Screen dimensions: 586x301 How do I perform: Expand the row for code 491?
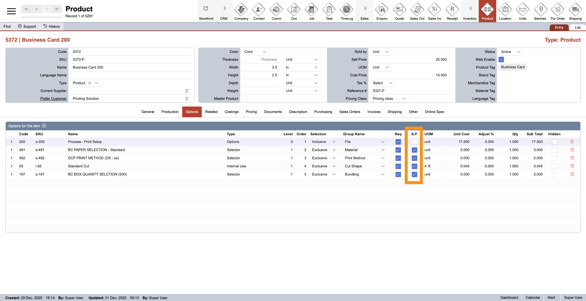click(x=12, y=150)
